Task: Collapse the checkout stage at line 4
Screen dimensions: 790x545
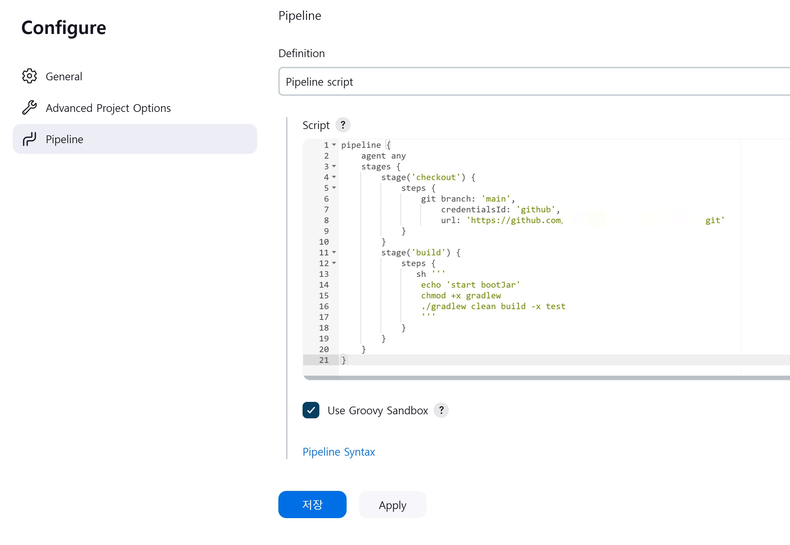Action: (334, 177)
